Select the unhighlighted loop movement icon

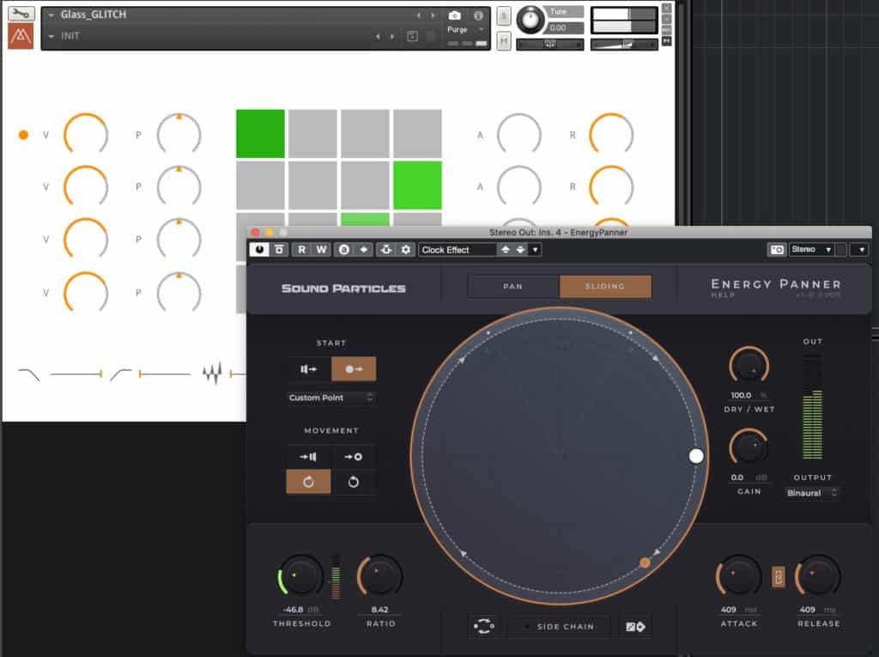point(353,482)
